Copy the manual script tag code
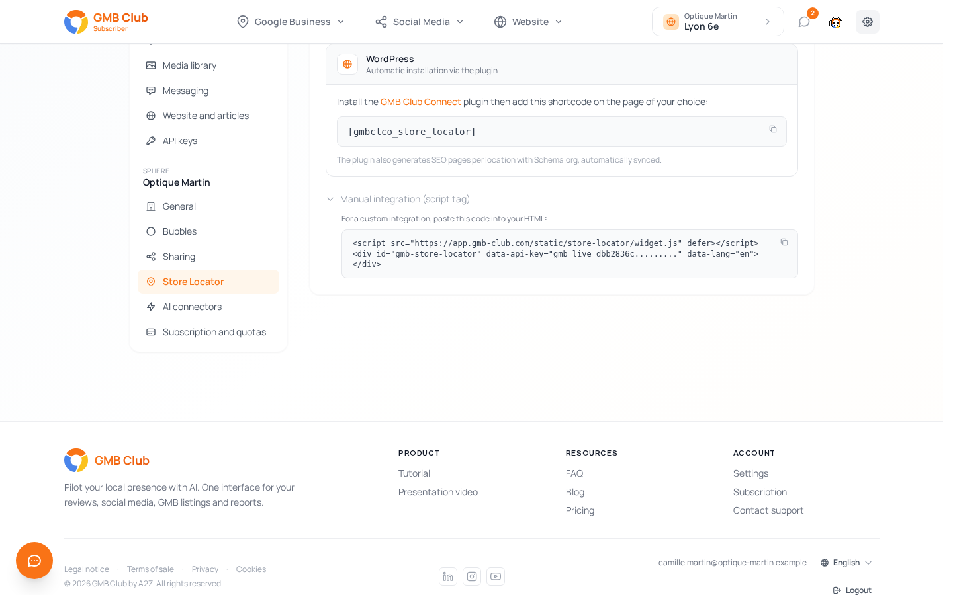The image size is (953, 595). [784, 242]
